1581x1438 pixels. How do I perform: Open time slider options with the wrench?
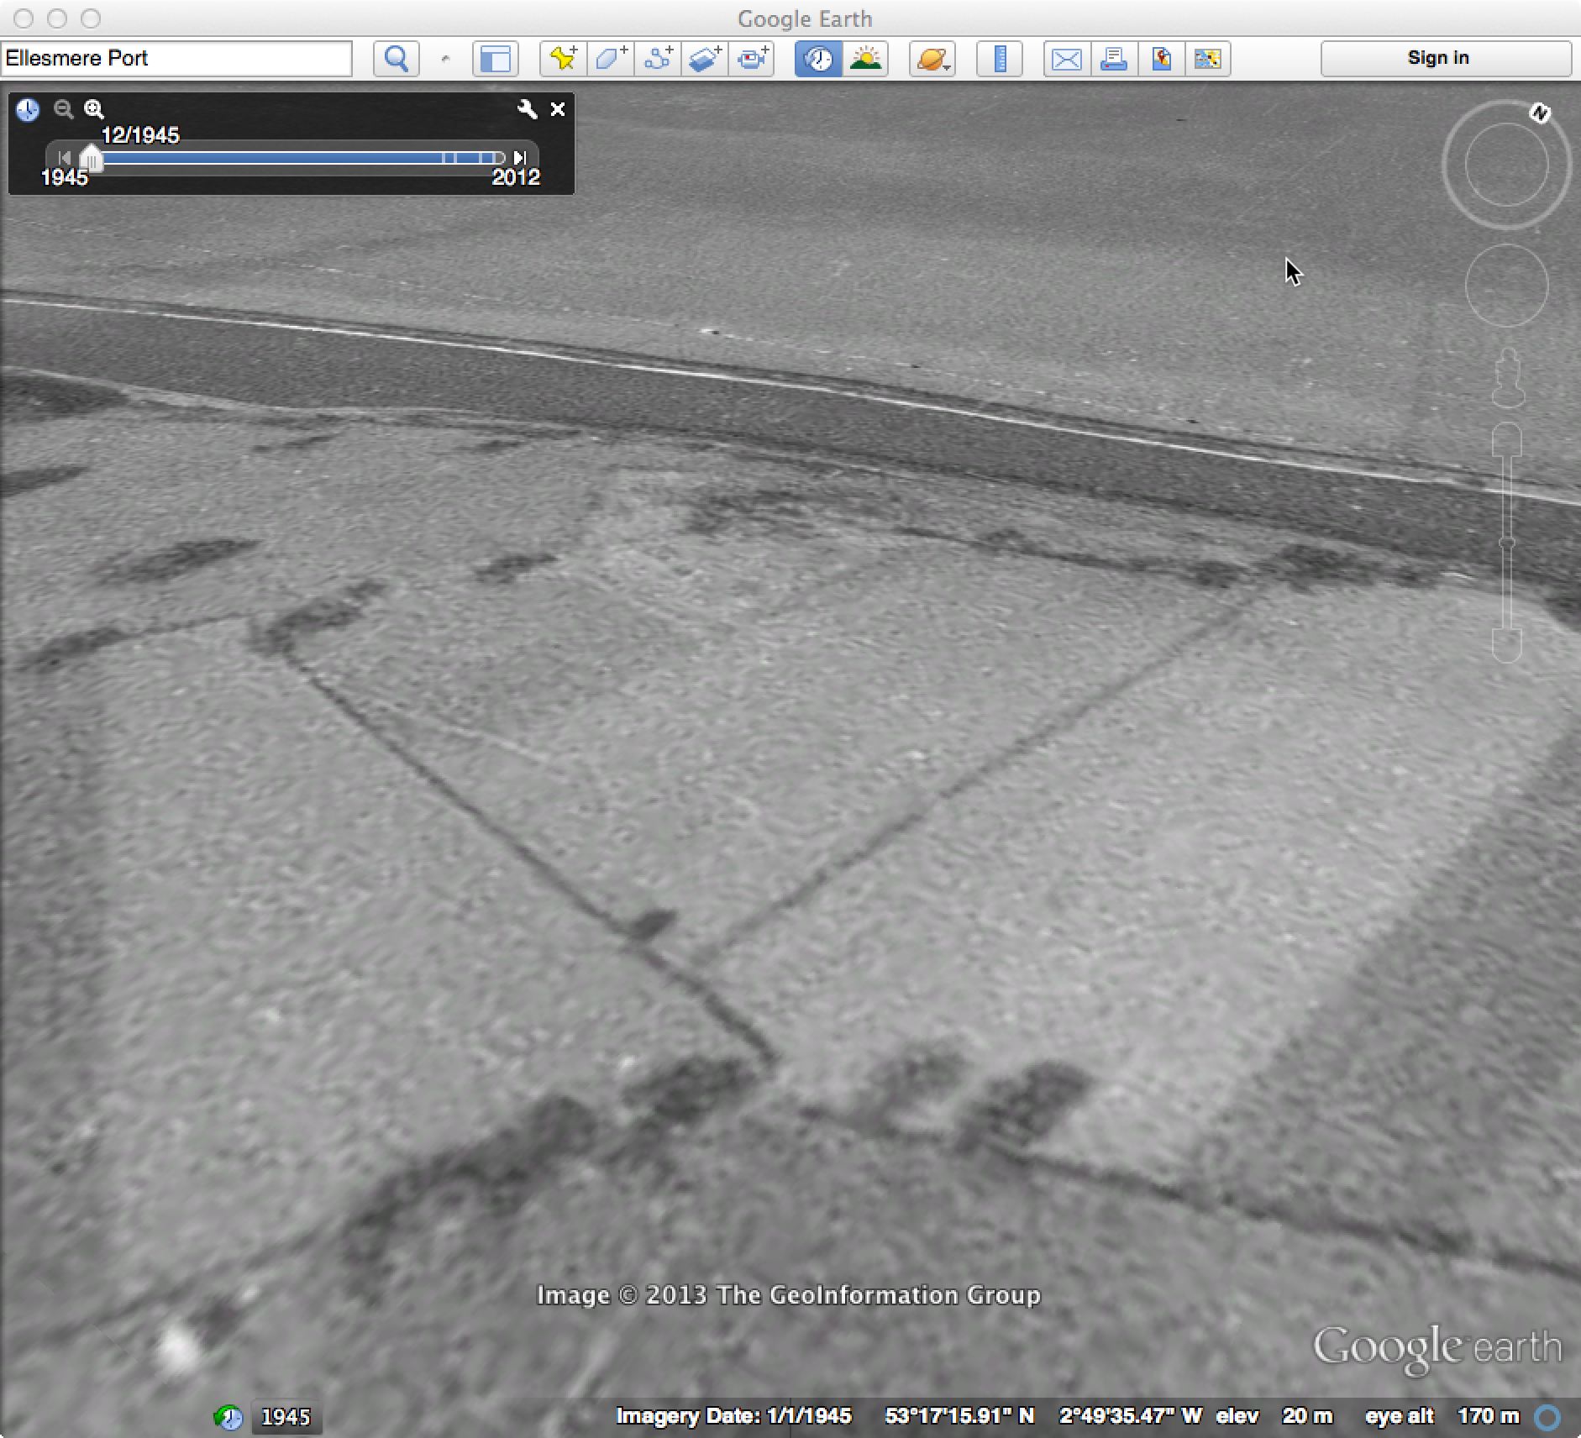click(x=527, y=109)
